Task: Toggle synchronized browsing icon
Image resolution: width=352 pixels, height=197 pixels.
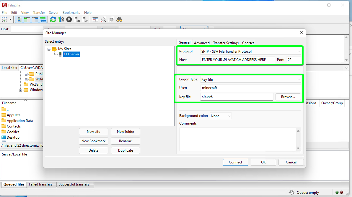Action: (111, 20)
